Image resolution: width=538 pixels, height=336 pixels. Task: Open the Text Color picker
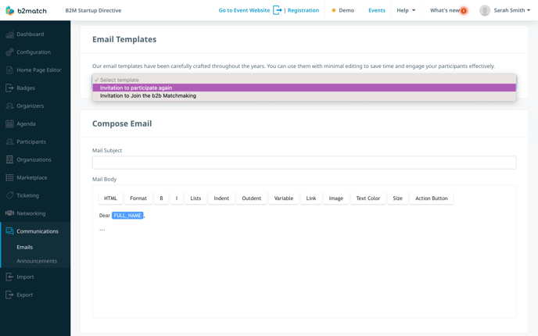368,198
